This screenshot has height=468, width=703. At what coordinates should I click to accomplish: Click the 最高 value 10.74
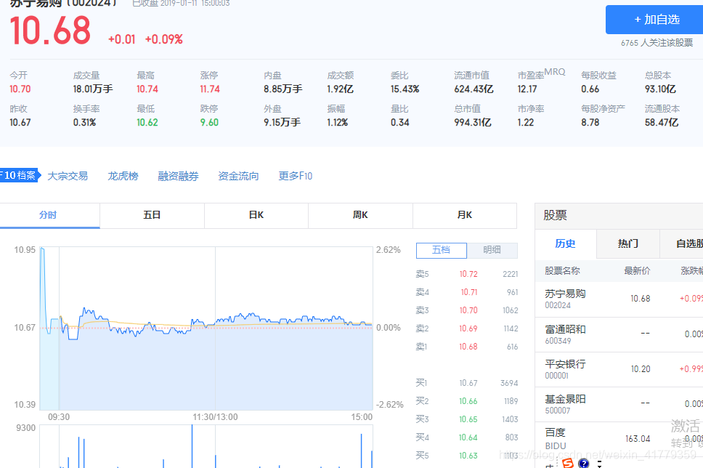(x=147, y=89)
